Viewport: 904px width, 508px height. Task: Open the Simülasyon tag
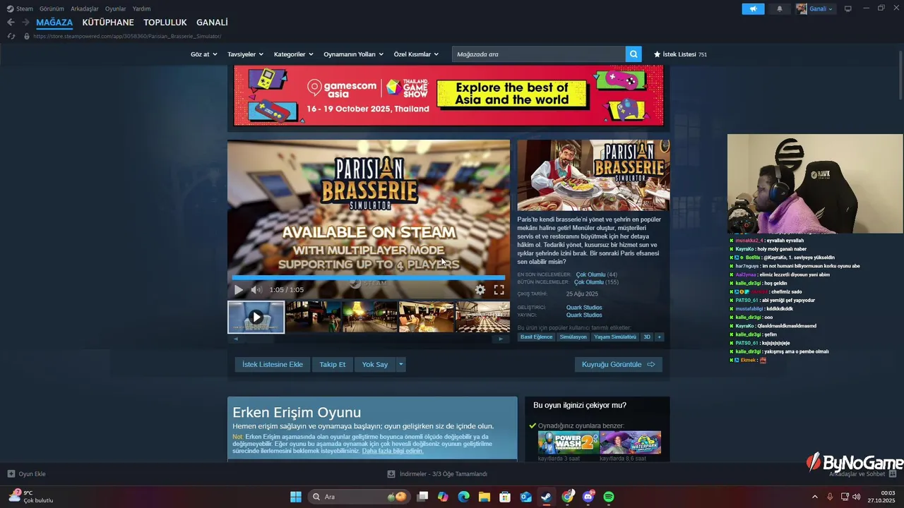tap(573, 337)
